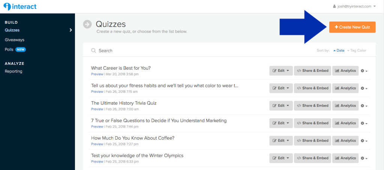Click Share & Embed for fitness habits quiz
The width and height of the screenshot is (384, 170).
pyautogui.click(x=312, y=88)
